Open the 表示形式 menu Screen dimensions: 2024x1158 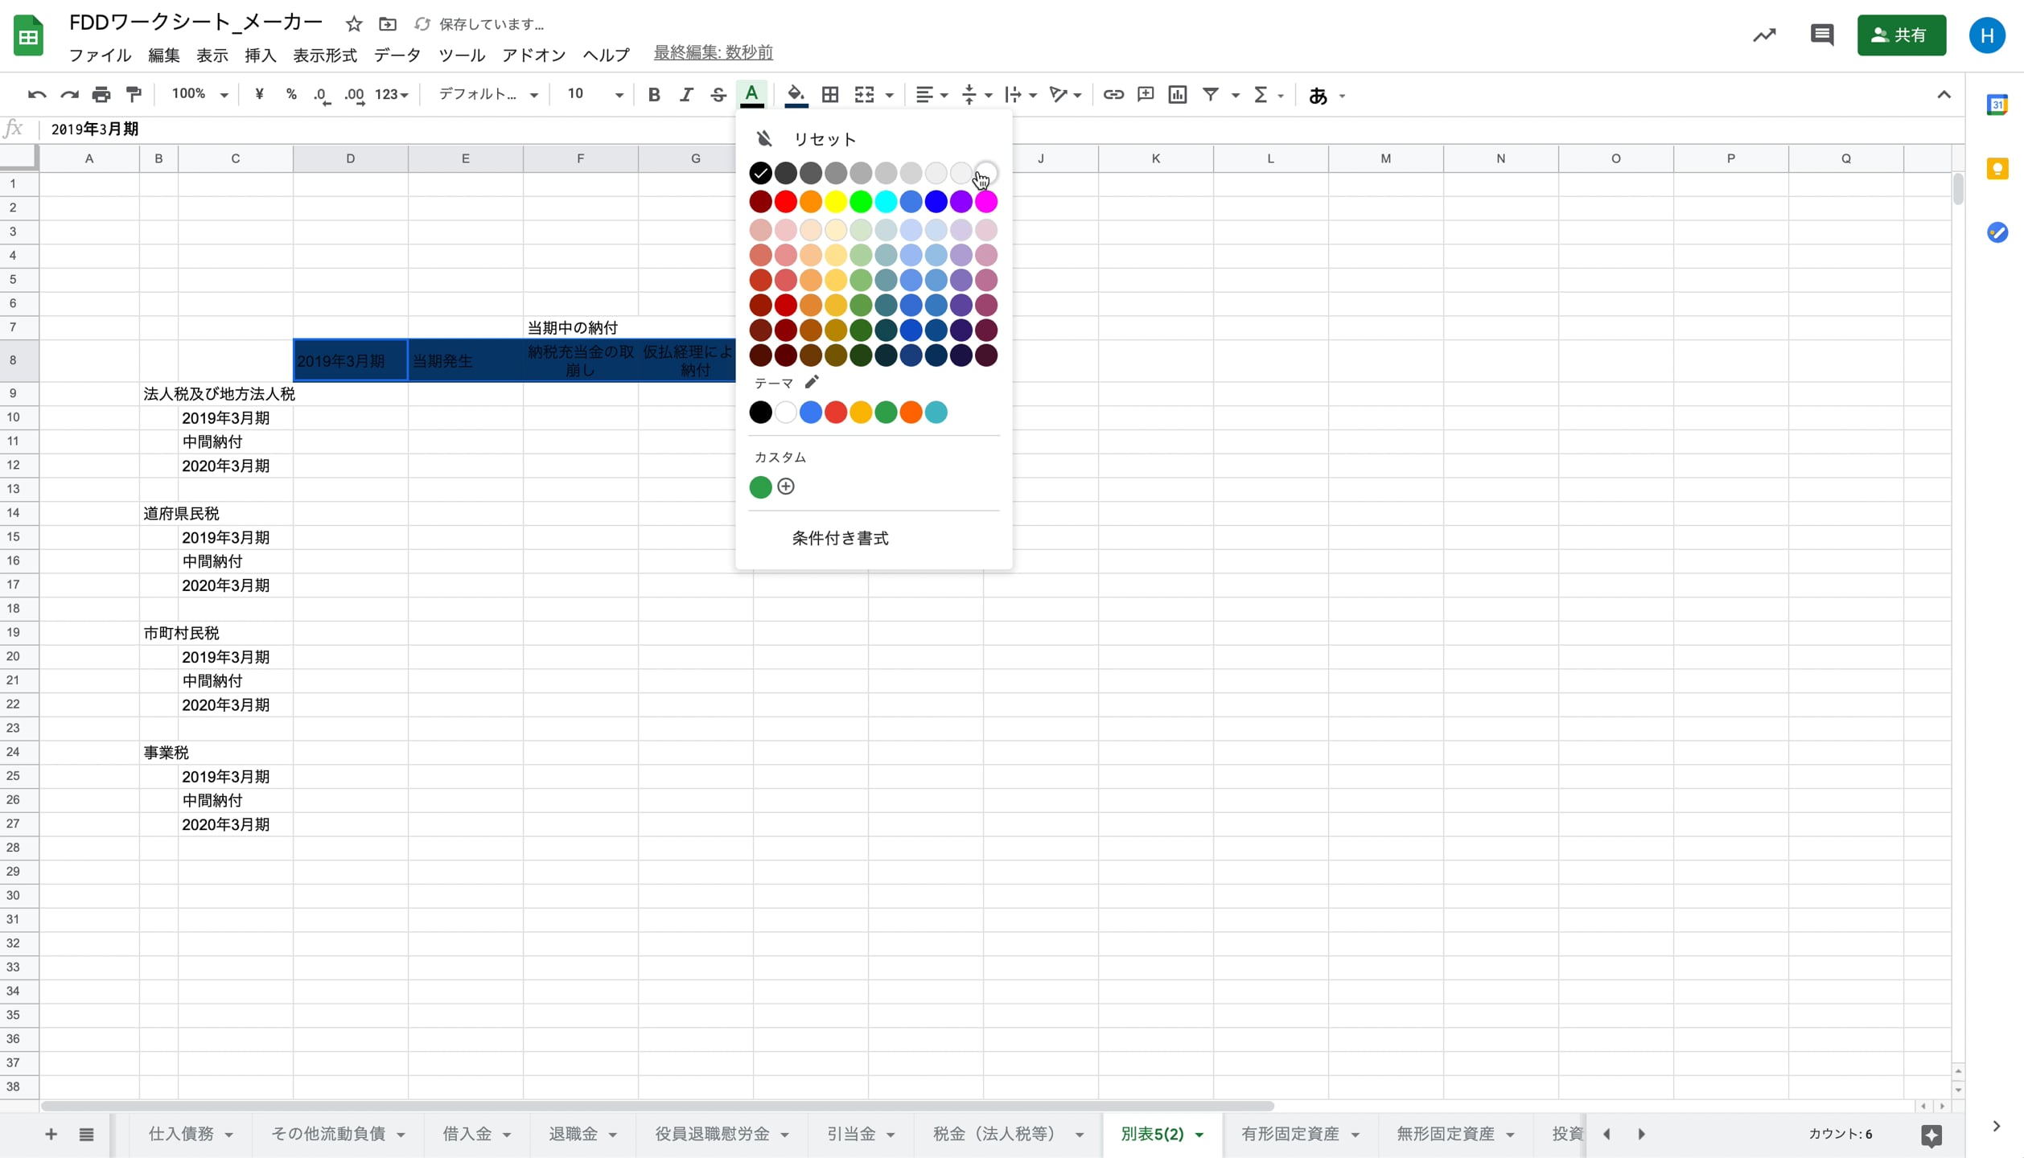click(x=324, y=55)
